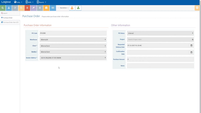Image resolution: width=201 pixels, height=113 pixels.
Task: Open the Confirmation Date calendar picker
Action: [191, 52]
